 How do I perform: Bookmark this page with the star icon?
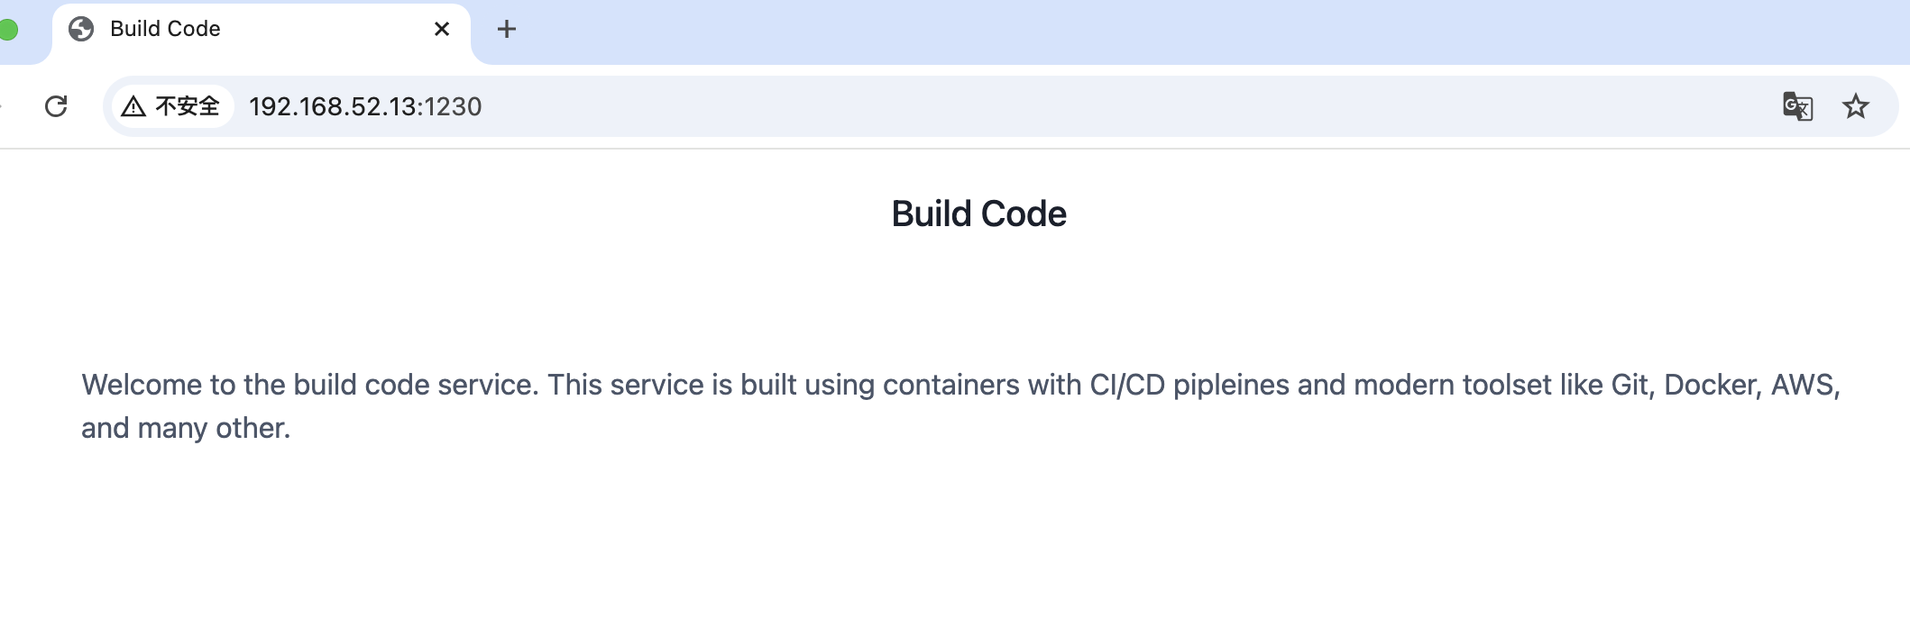(x=1855, y=106)
